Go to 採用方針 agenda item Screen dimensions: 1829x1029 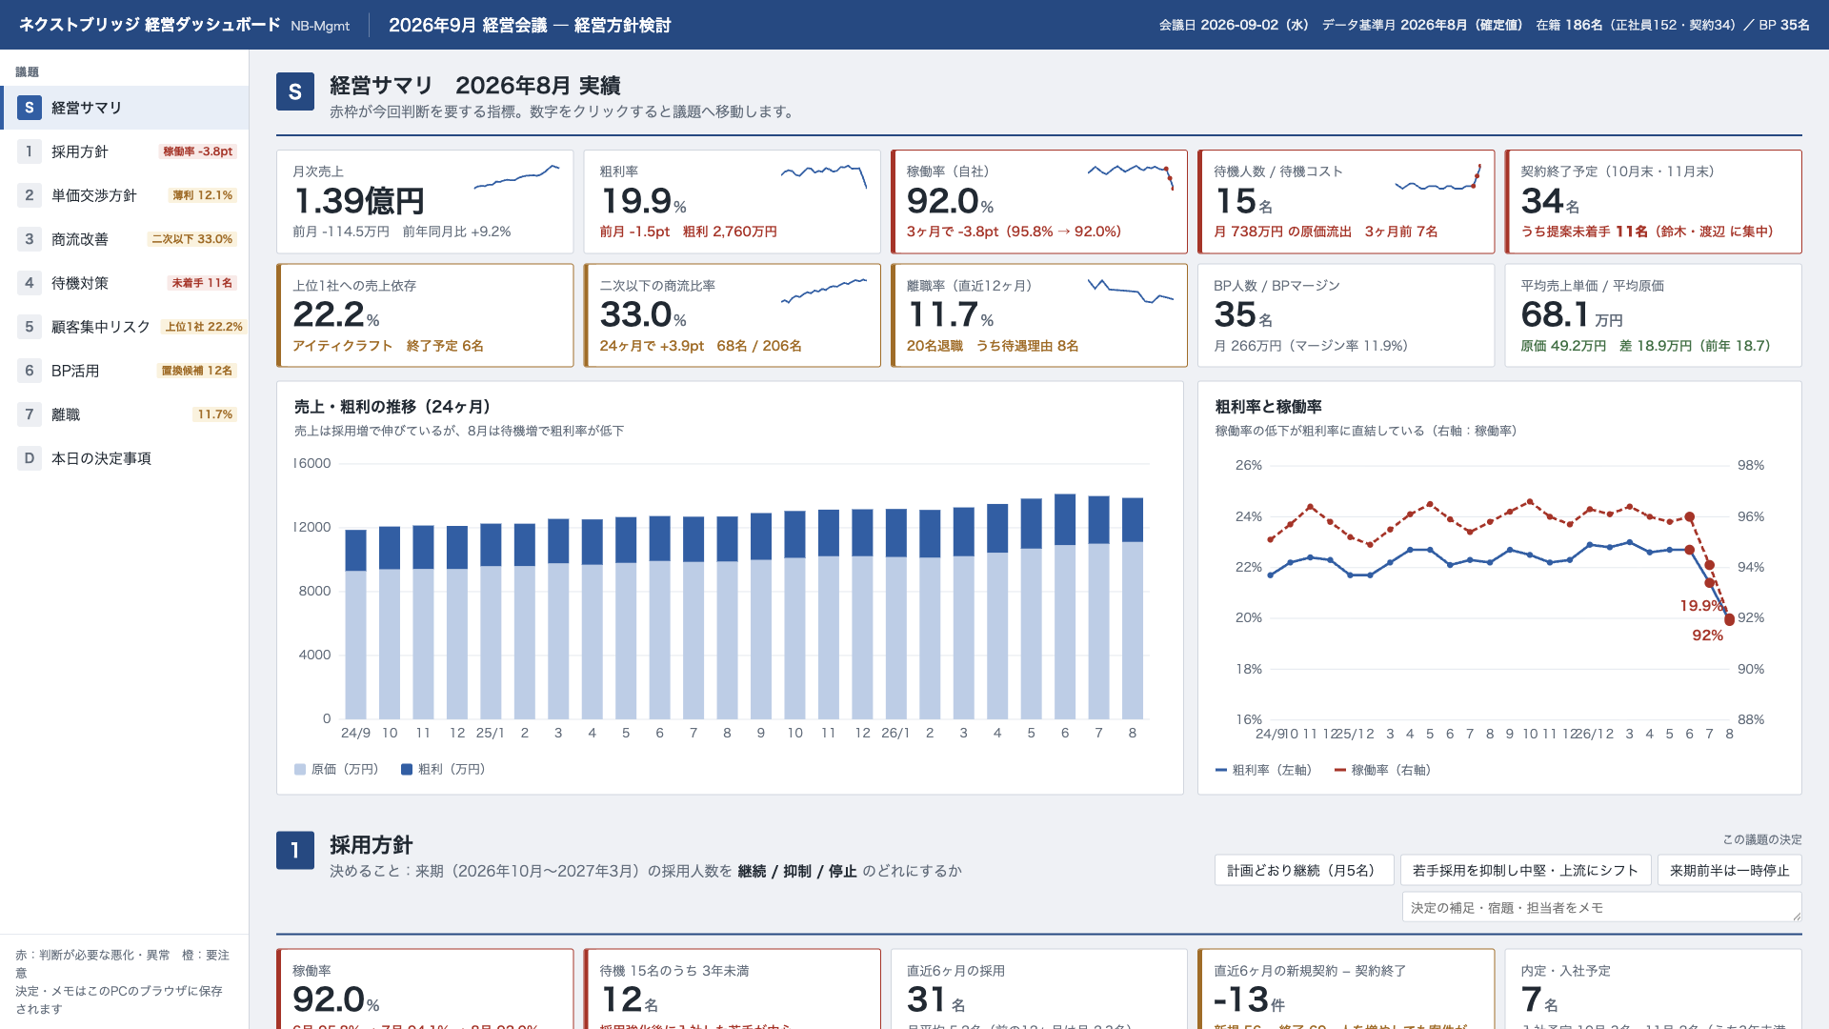(x=125, y=151)
